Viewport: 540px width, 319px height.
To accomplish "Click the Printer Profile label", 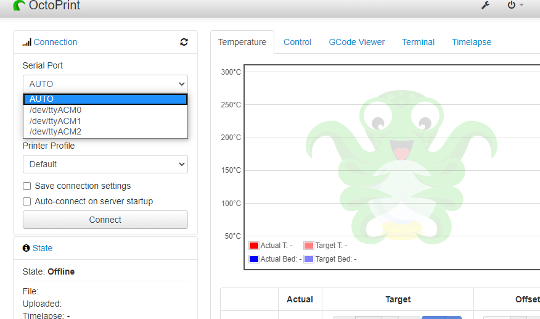I will (x=49, y=146).
